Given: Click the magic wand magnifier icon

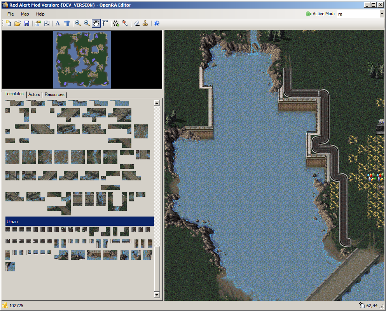Looking at the screenshot, I should 125,23.
